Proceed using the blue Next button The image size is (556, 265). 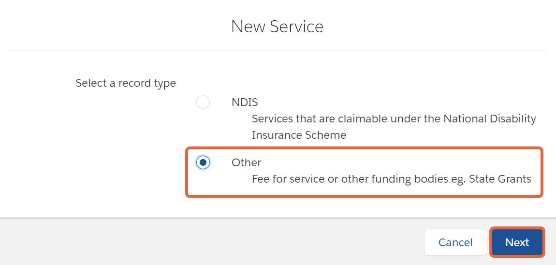tap(517, 242)
